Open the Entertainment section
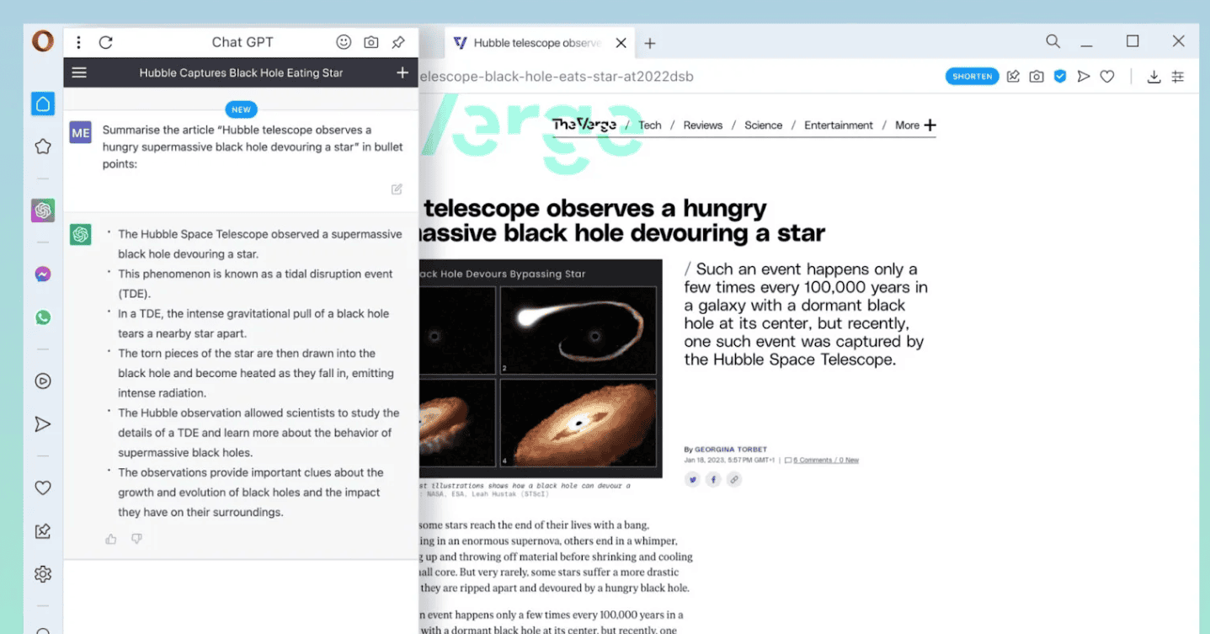This screenshot has height=634, width=1210. click(839, 125)
